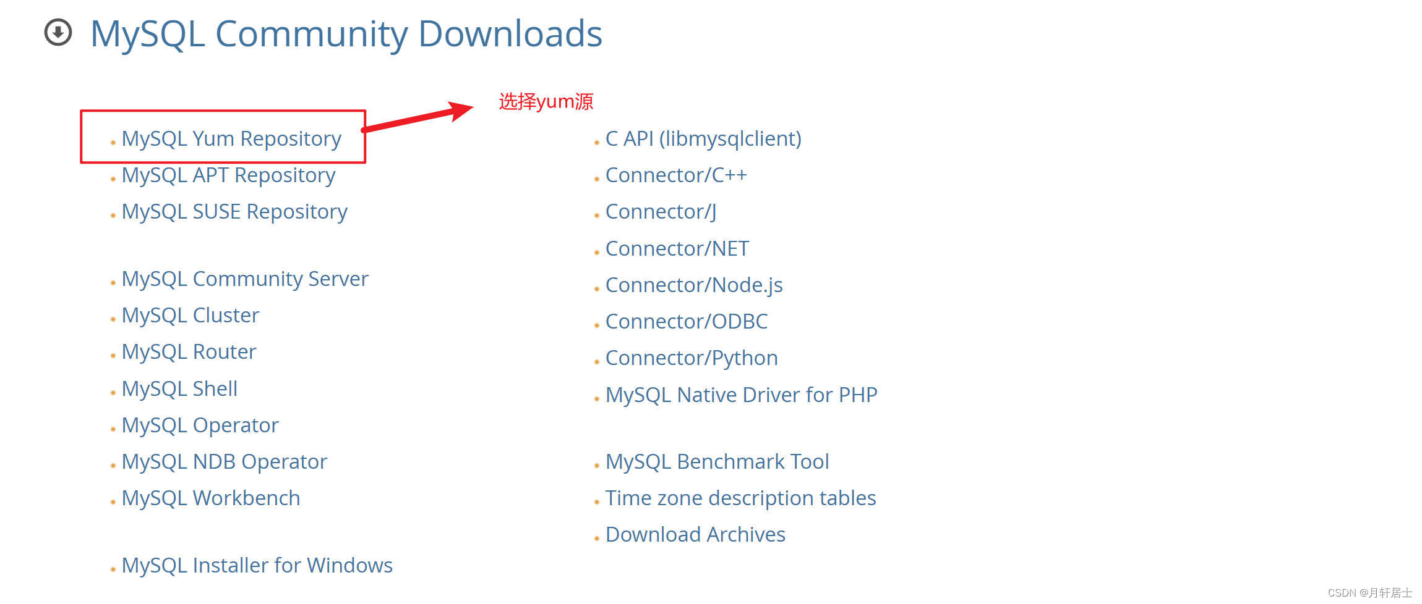Viewport: 1422px width, 604px height.
Task: Select the MySQL Cluster link
Action: (x=191, y=316)
